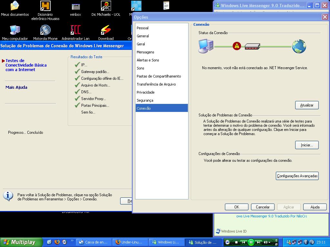
Task: Select Sons in Opções list
Action: 162,68
